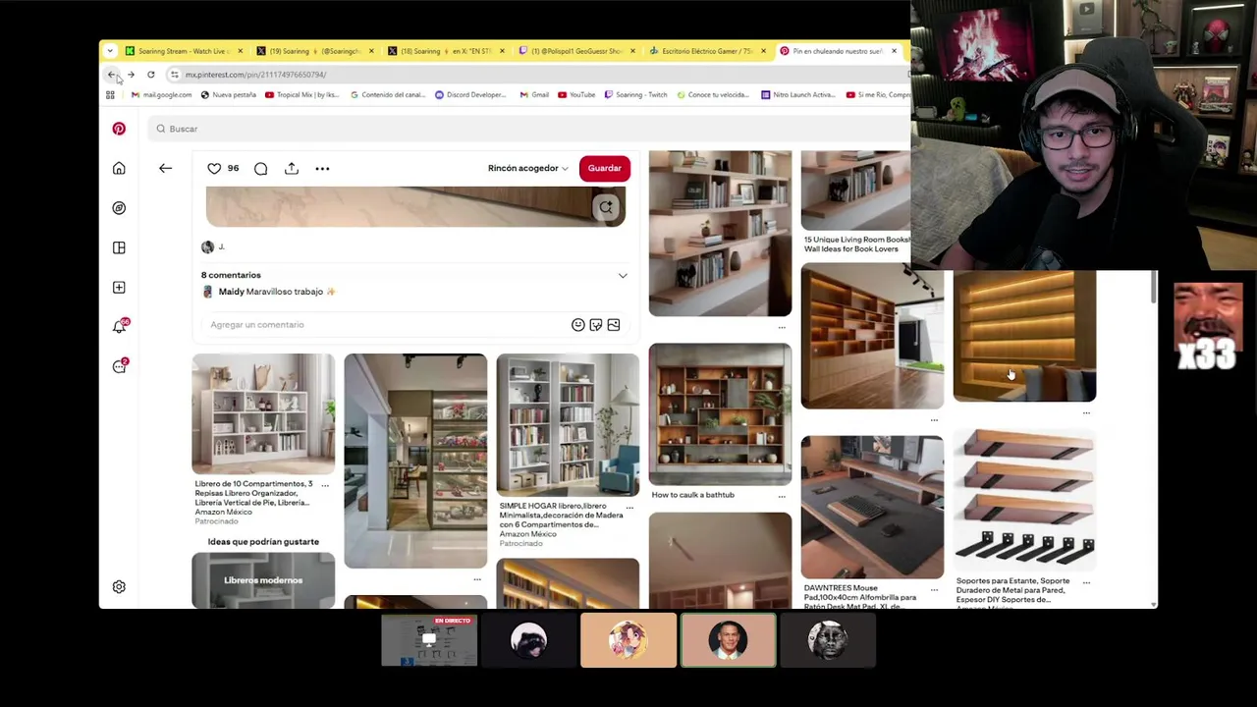The image size is (1257, 707).
Task: Go back using pin back arrow
Action: (x=165, y=168)
